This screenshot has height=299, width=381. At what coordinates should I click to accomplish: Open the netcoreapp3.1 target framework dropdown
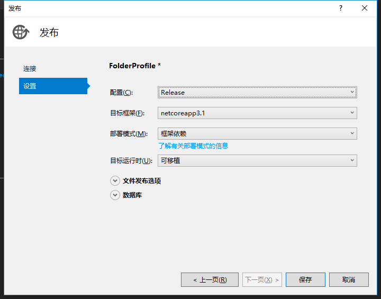pyautogui.click(x=257, y=113)
